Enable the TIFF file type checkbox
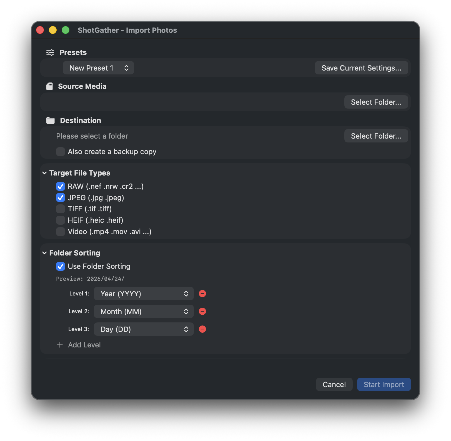451x441 pixels. [60, 209]
